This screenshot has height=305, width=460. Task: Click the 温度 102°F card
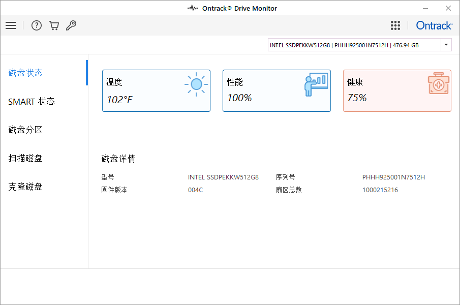coord(156,90)
